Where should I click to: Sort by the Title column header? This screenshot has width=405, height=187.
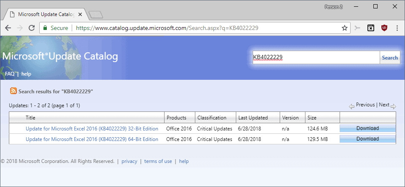(x=30, y=118)
